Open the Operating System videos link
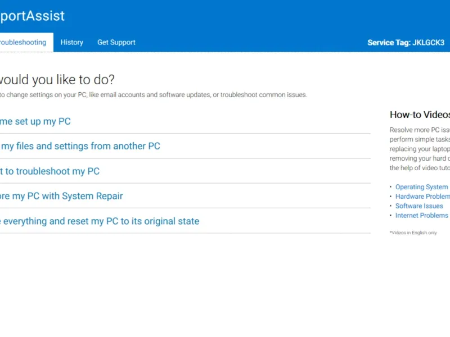 pos(421,187)
